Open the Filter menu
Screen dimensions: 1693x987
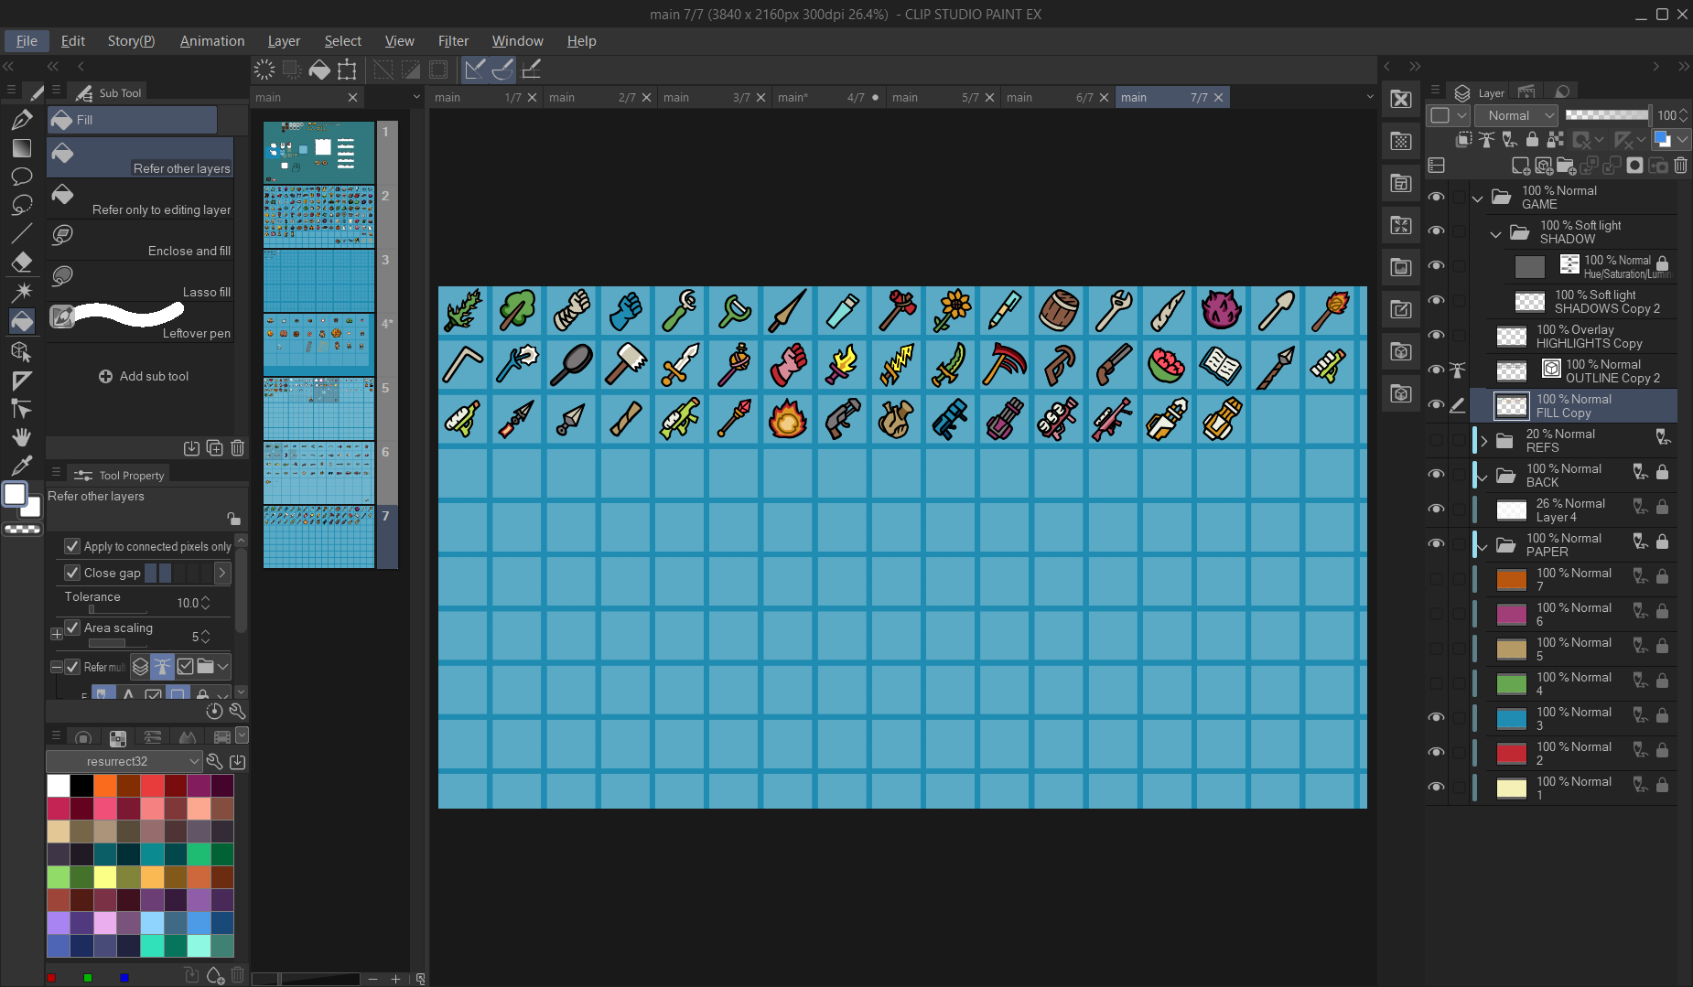coord(452,41)
